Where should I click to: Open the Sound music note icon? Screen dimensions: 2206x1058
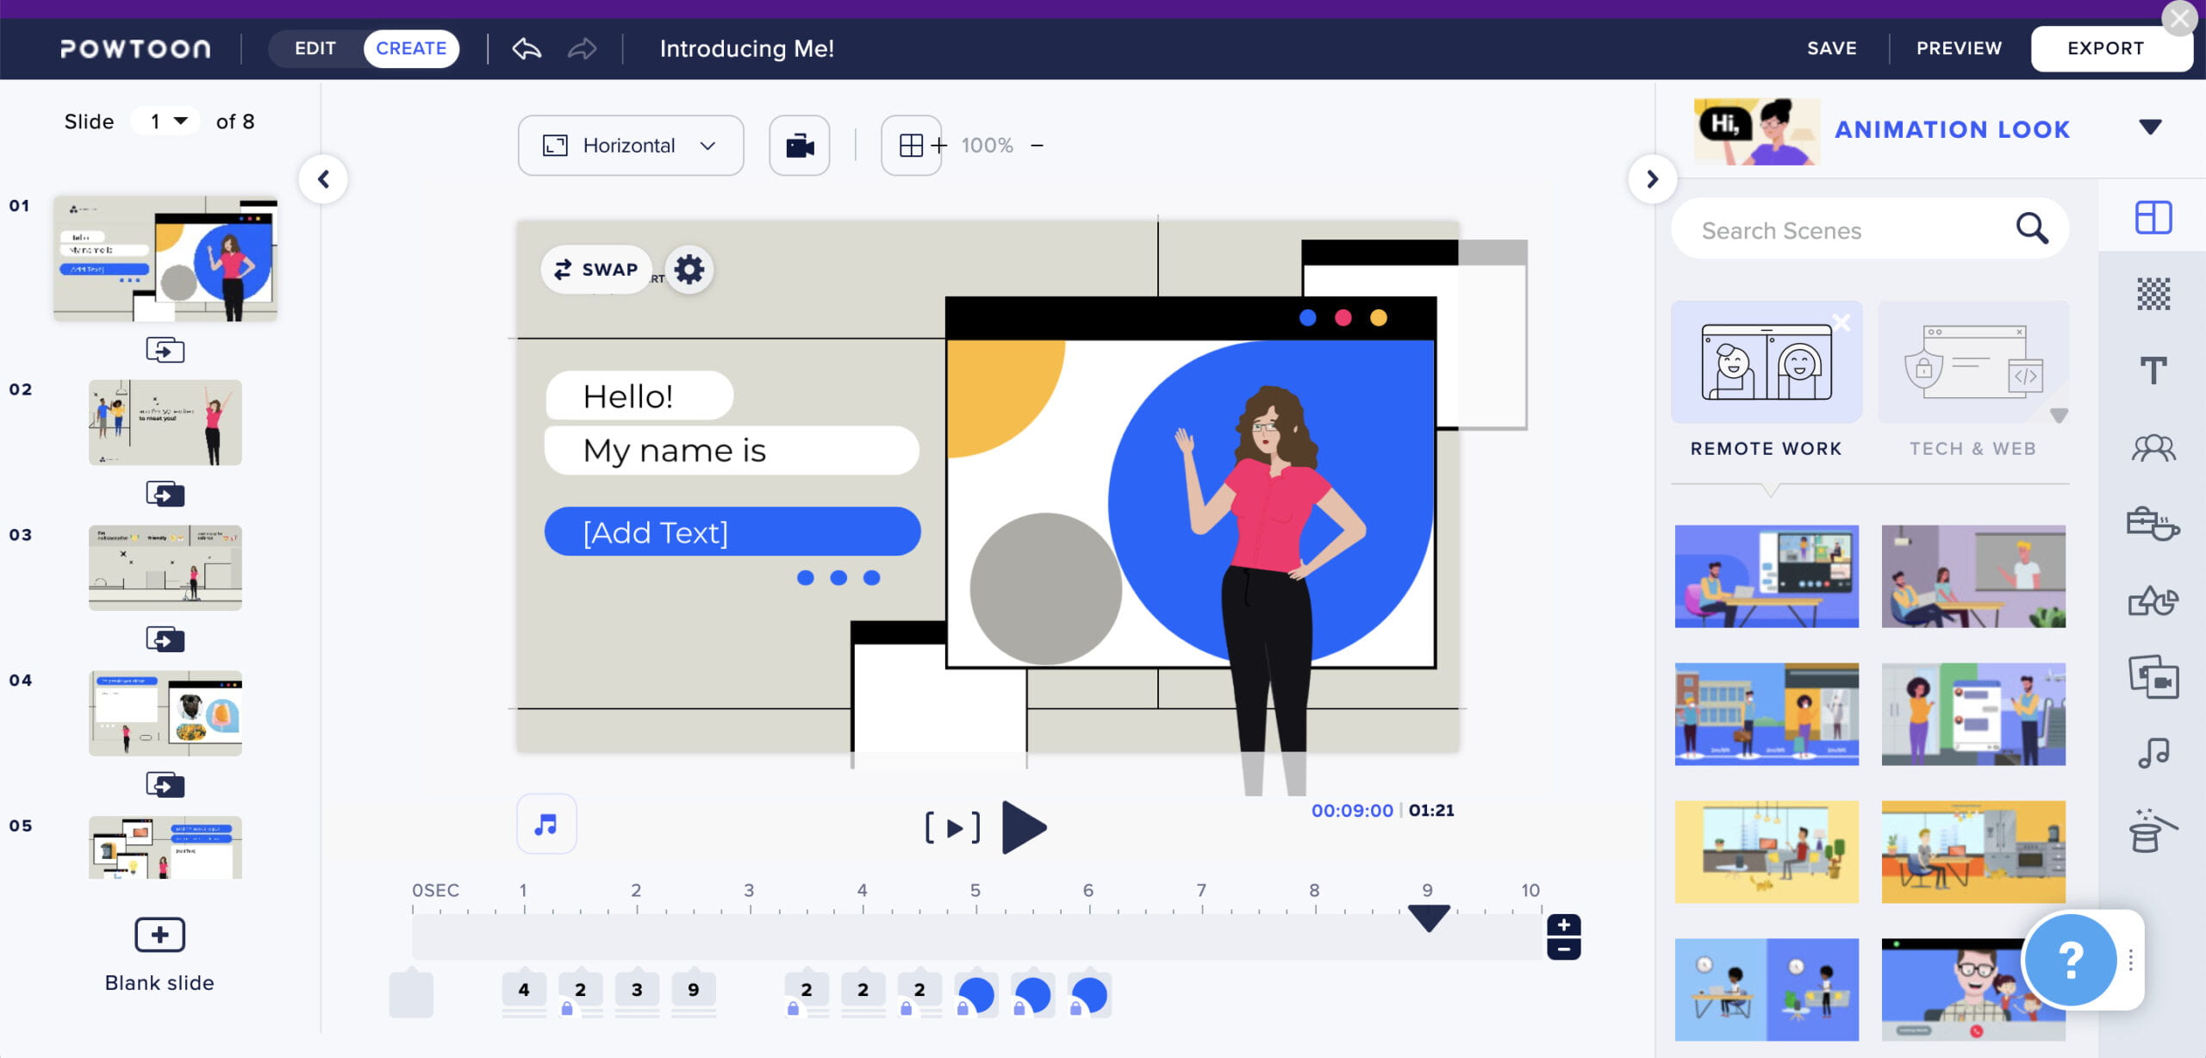(2153, 753)
